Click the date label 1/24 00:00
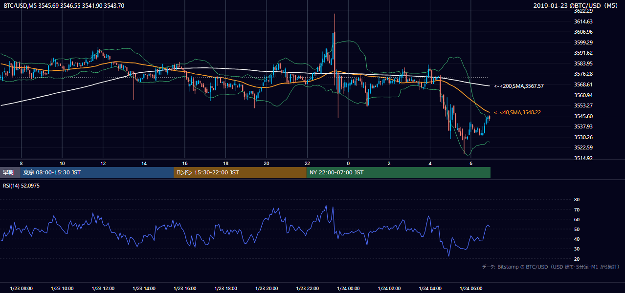This screenshot has width=625, height=293. (x=348, y=289)
